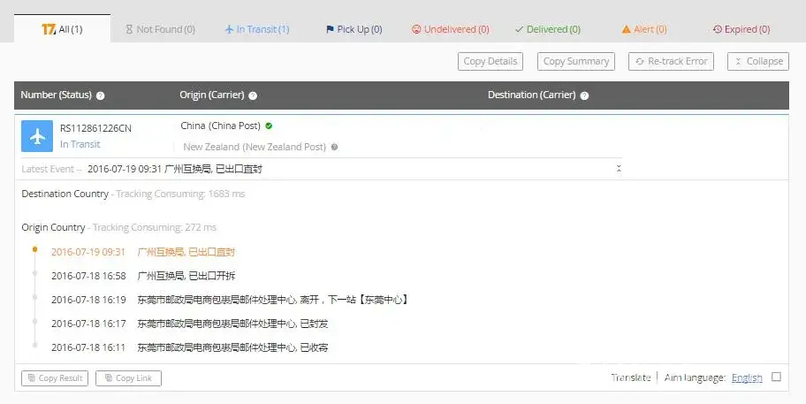Enable the Translate checkbox
Image resolution: width=806 pixels, height=404 pixels.
pyautogui.click(x=776, y=377)
